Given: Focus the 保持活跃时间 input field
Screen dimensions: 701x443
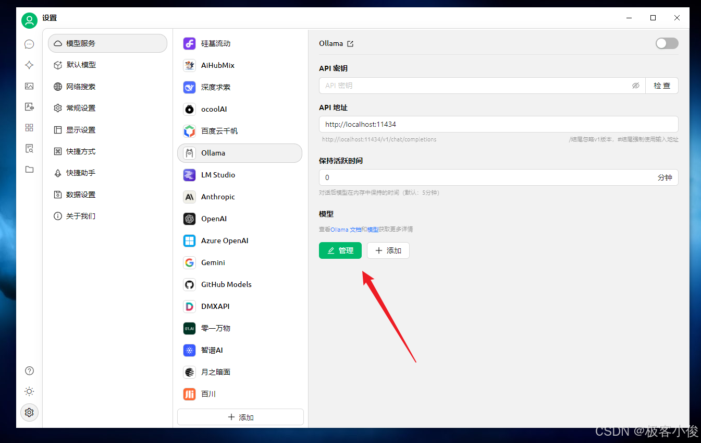Looking at the screenshot, I should click(x=499, y=177).
